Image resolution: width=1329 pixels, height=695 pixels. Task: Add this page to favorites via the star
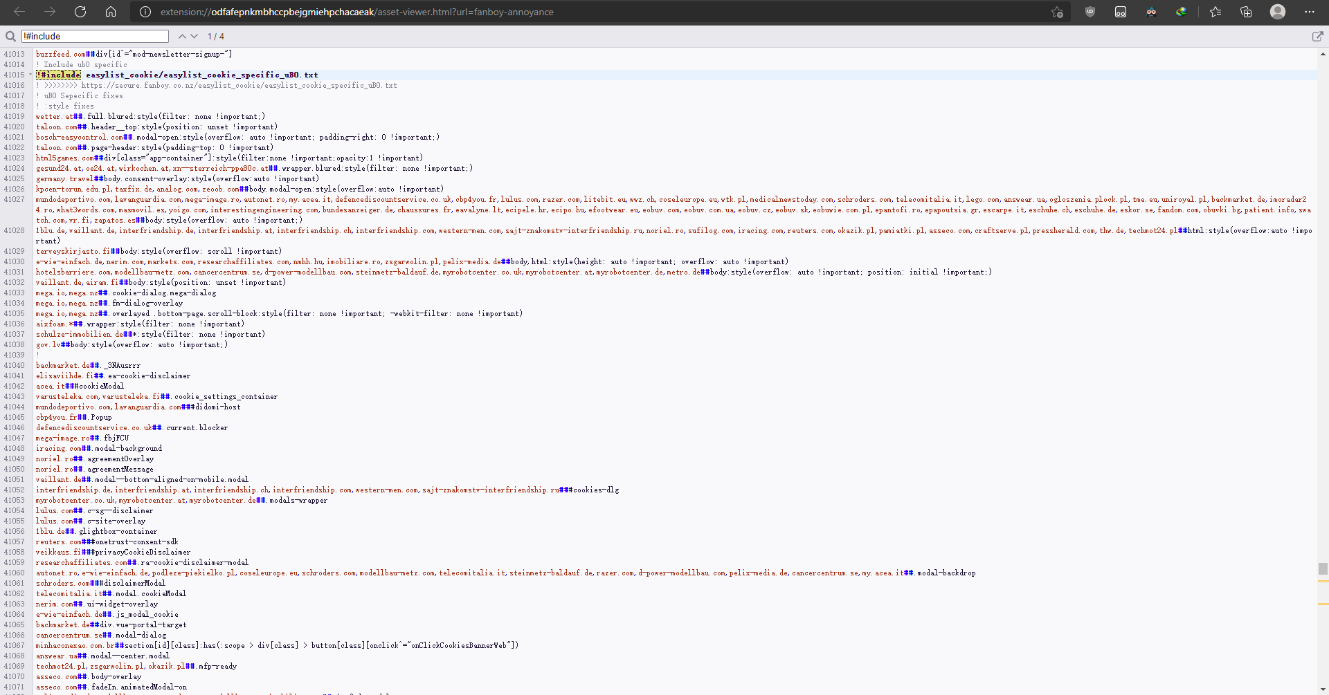pyautogui.click(x=1057, y=12)
